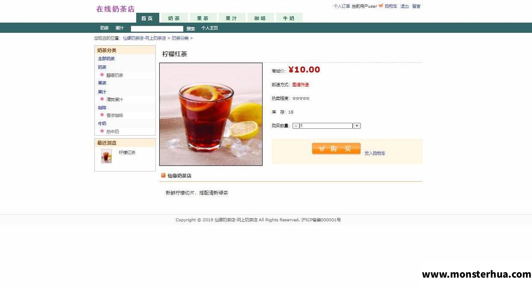Image resolution: width=532 pixels, height=287 pixels.
Task: Click the pink bullet beside 醇香奶茶
Action: pyautogui.click(x=102, y=75)
